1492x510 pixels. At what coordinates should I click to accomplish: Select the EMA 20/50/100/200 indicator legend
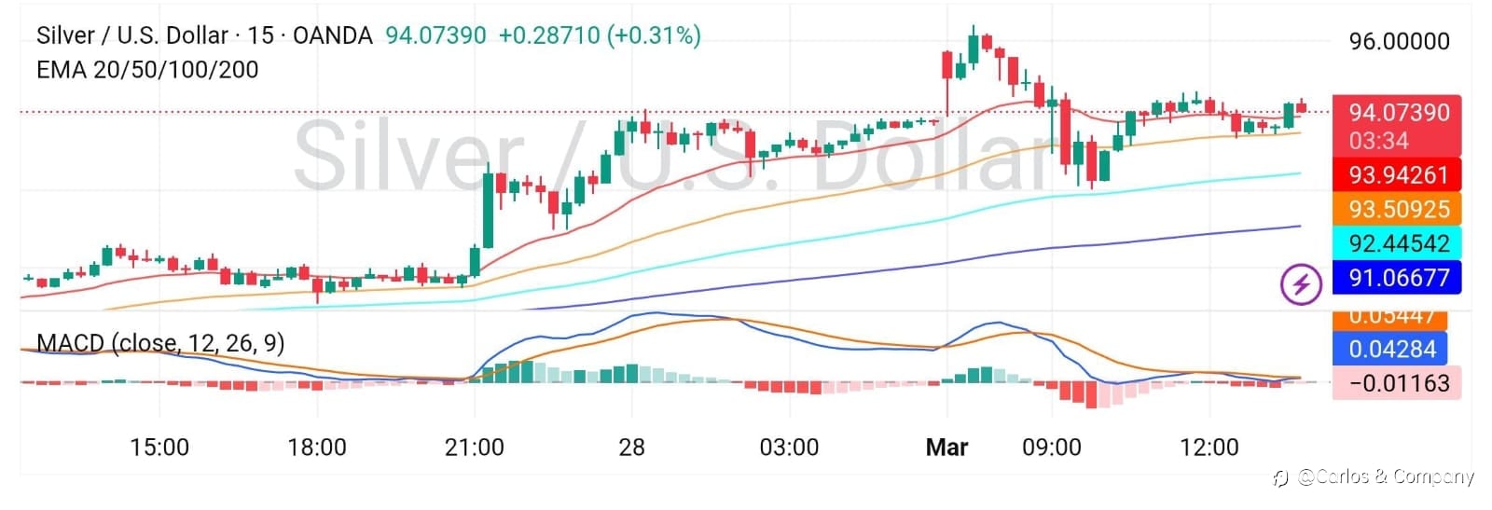(147, 70)
